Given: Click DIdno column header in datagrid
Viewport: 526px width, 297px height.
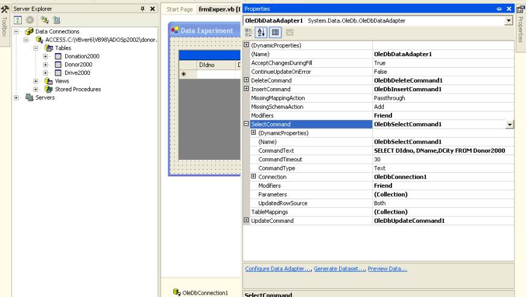Looking at the screenshot, I should pos(217,65).
